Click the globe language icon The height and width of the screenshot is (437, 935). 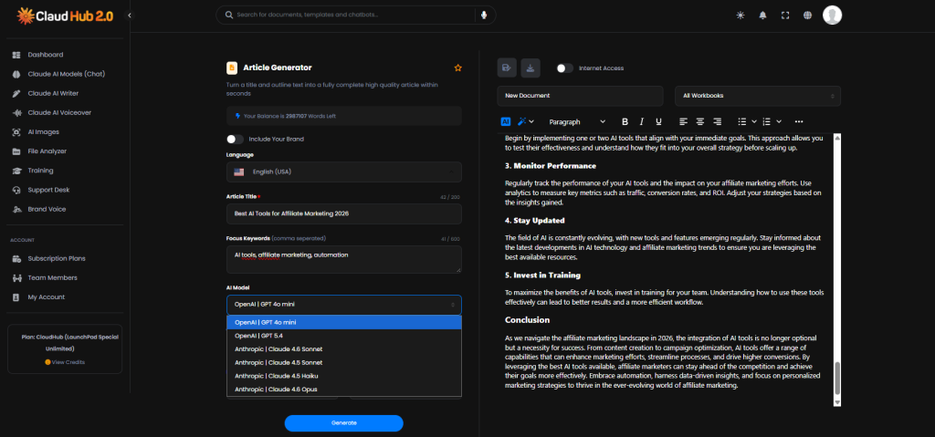click(807, 16)
